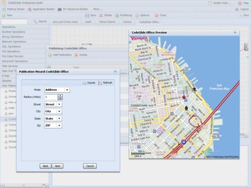The width and height of the screenshot is (251, 188).
Task: Open the Mashup Studio module
Action: (x=14, y=9)
